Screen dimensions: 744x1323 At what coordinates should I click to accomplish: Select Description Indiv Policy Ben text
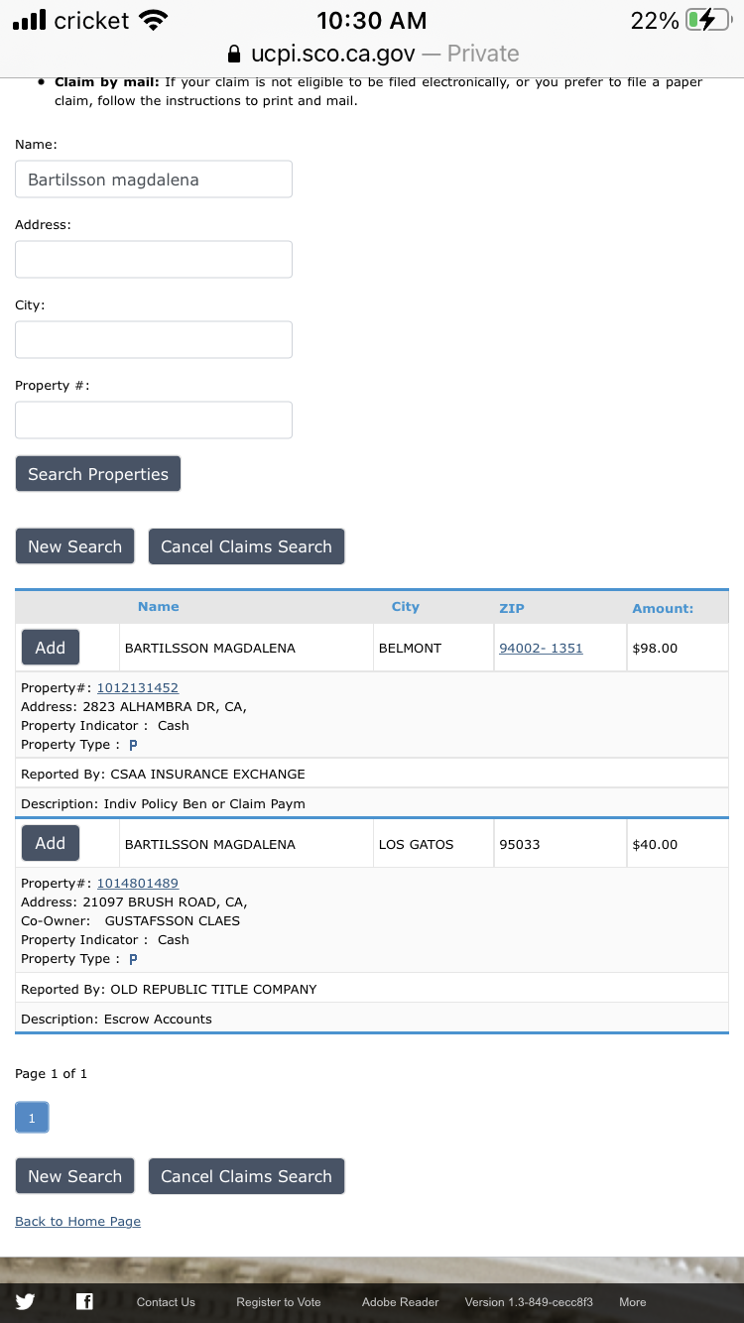(x=163, y=803)
